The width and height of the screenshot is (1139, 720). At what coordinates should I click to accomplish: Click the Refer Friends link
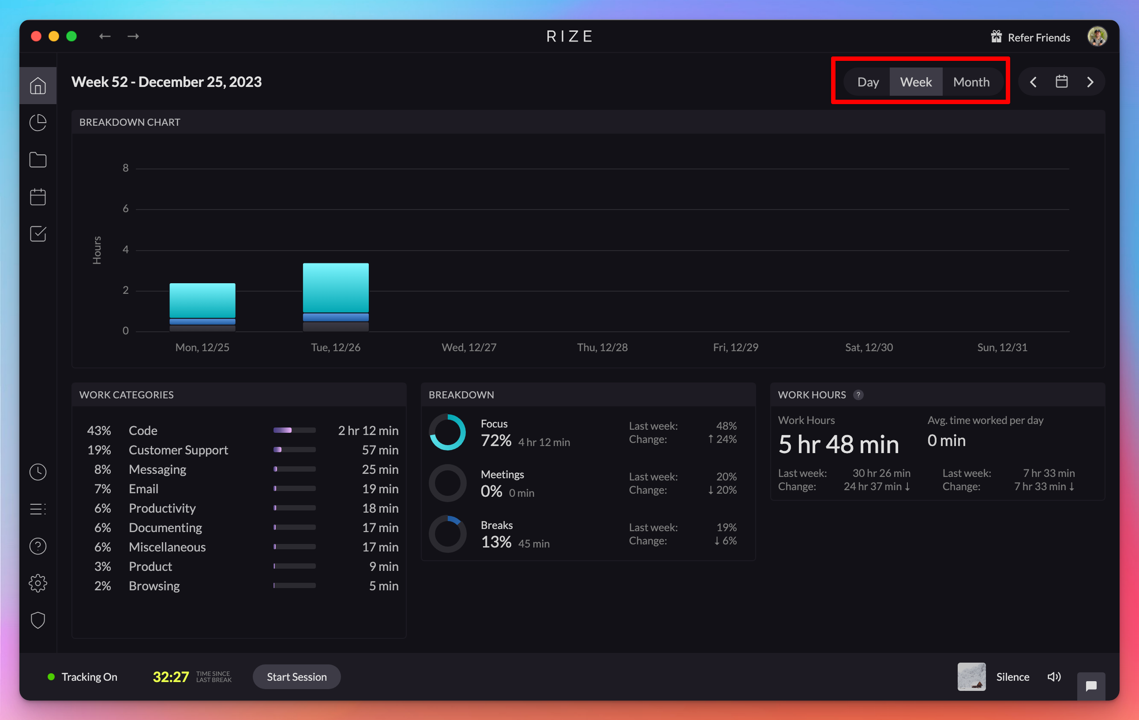pyautogui.click(x=1039, y=37)
